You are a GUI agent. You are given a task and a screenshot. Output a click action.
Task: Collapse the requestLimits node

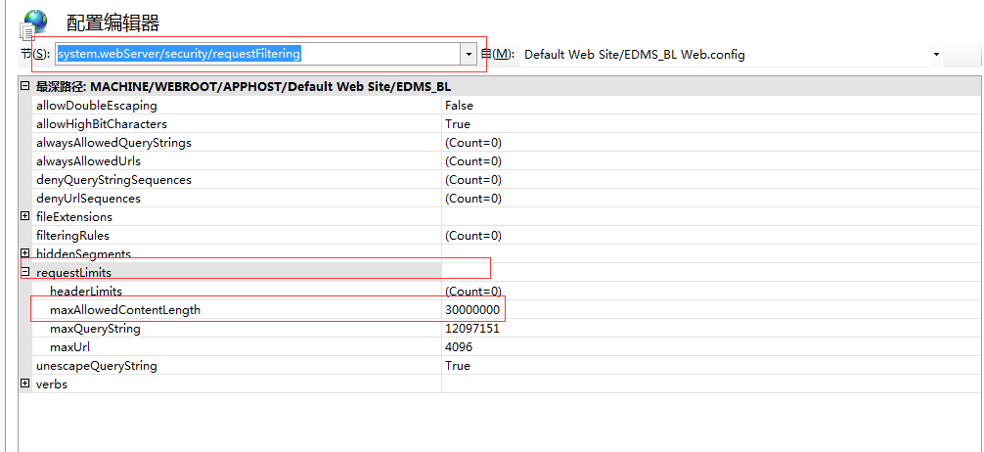click(25, 272)
